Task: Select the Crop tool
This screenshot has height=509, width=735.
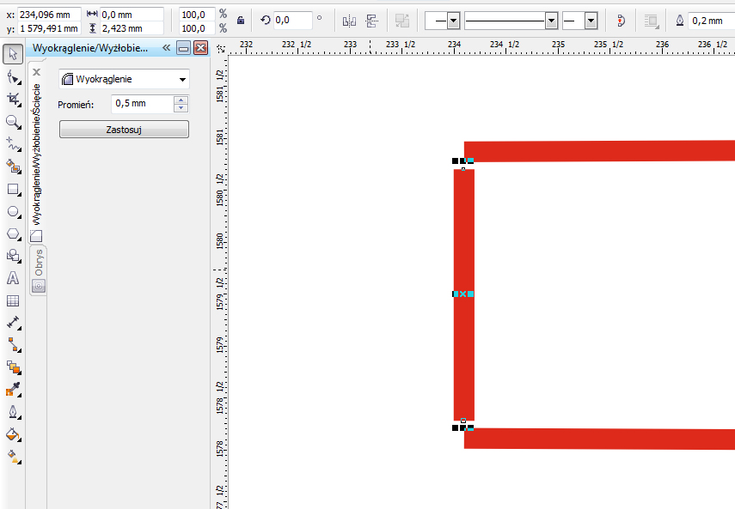Action: pyautogui.click(x=13, y=100)
